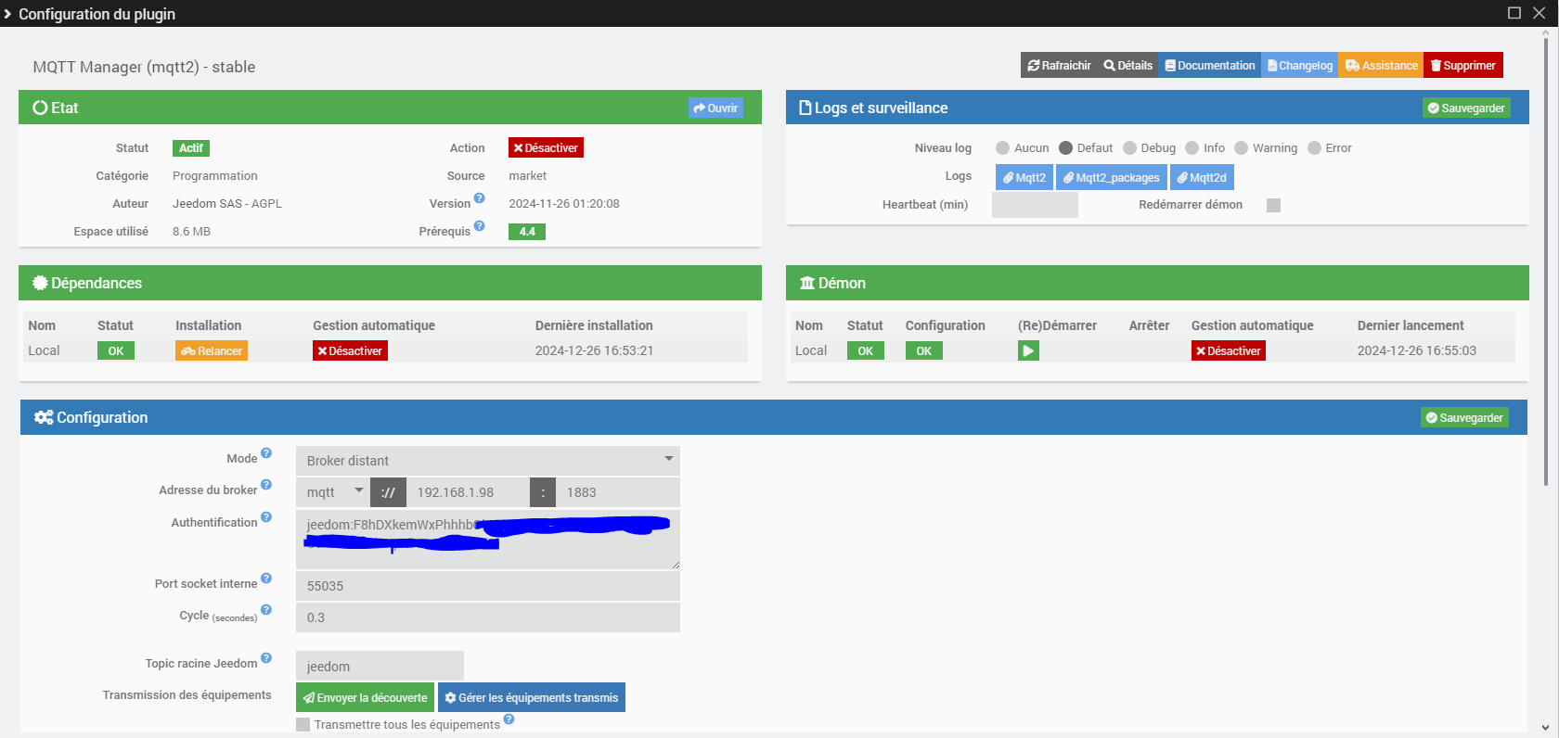View the Changelog
Screen dimensions: 1559x738
click(x=1299, y=66)
